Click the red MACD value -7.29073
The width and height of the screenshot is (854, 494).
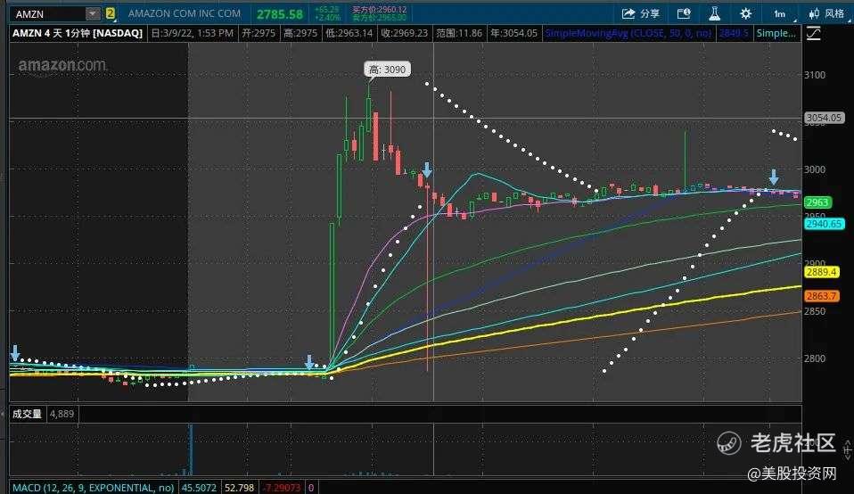[282, 488]
